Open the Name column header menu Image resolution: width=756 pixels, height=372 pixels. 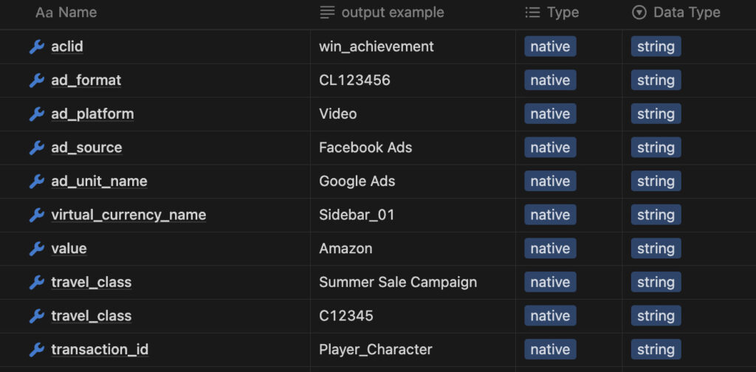tap(77, 13)
